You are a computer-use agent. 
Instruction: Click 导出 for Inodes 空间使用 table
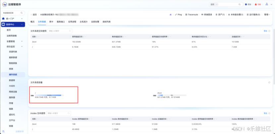pos(265,113)
